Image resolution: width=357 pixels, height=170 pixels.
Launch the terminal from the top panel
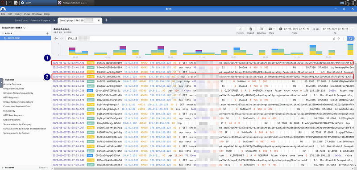(x=10, y=3)
